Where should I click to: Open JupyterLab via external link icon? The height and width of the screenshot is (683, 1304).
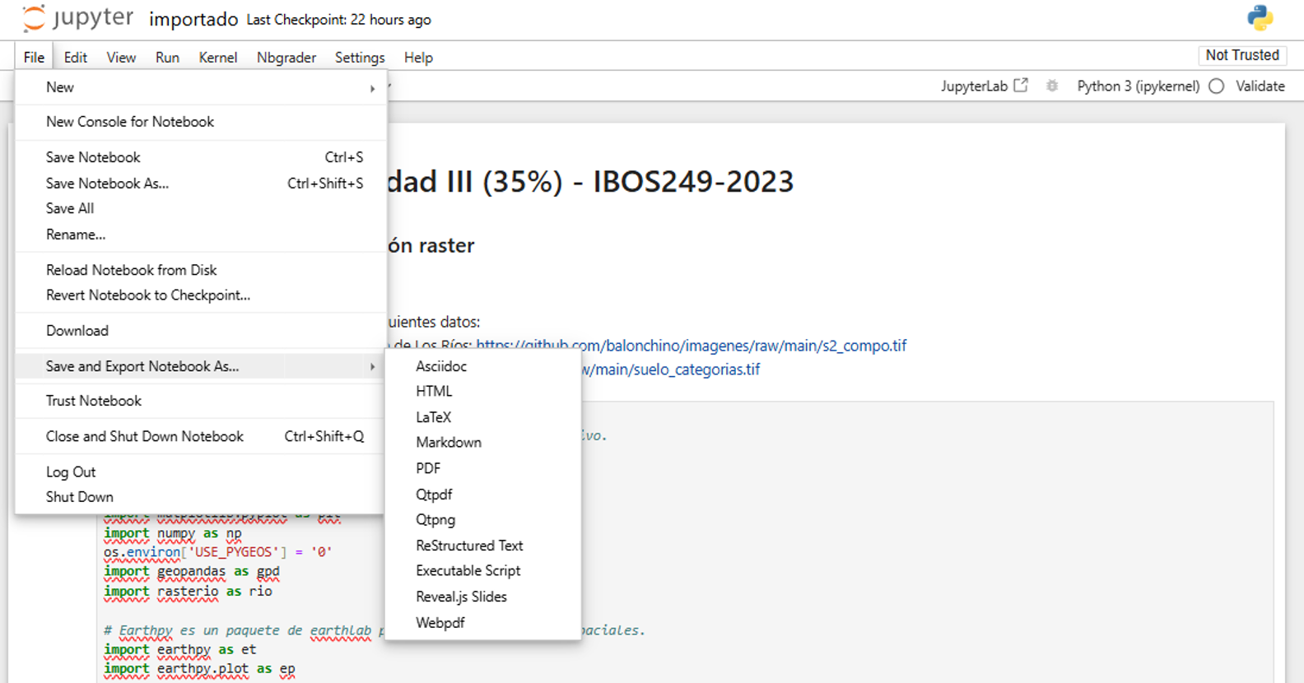(x=1021, y=86)
